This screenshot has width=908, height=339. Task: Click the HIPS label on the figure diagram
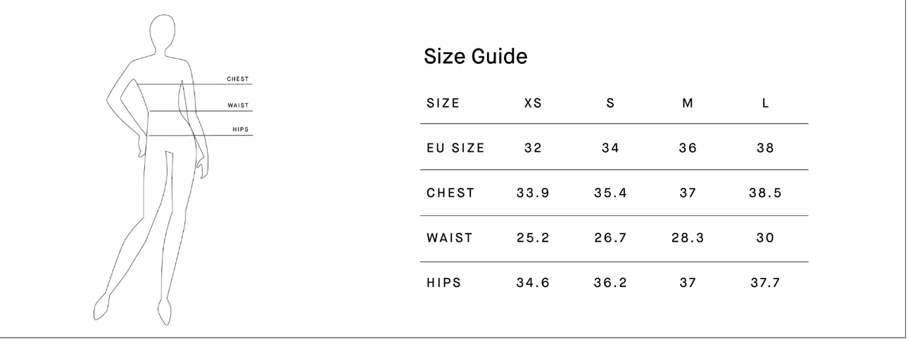click(240, 129)
